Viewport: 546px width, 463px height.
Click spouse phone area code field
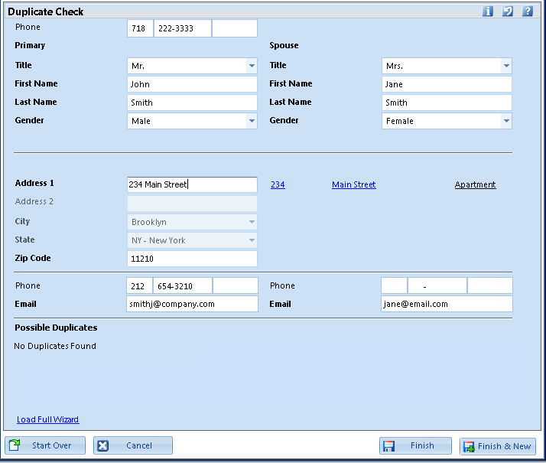point(394,285)
